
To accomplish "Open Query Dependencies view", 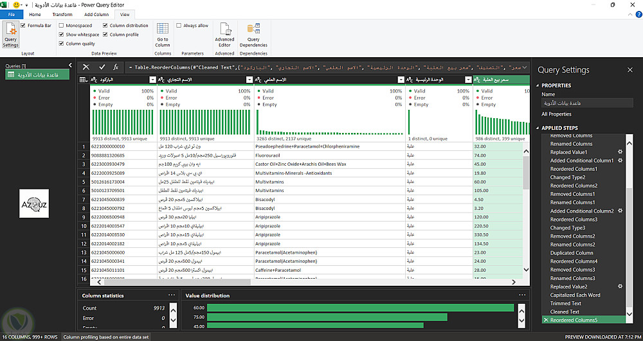I will 253,35.
